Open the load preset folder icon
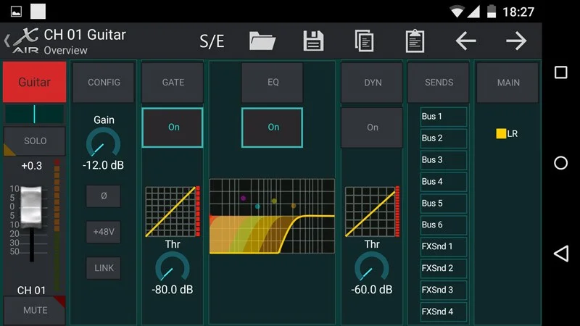 (262, 41)
